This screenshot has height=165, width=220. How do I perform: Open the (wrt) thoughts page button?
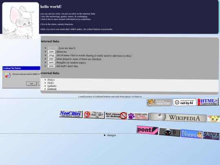[51, 63]
